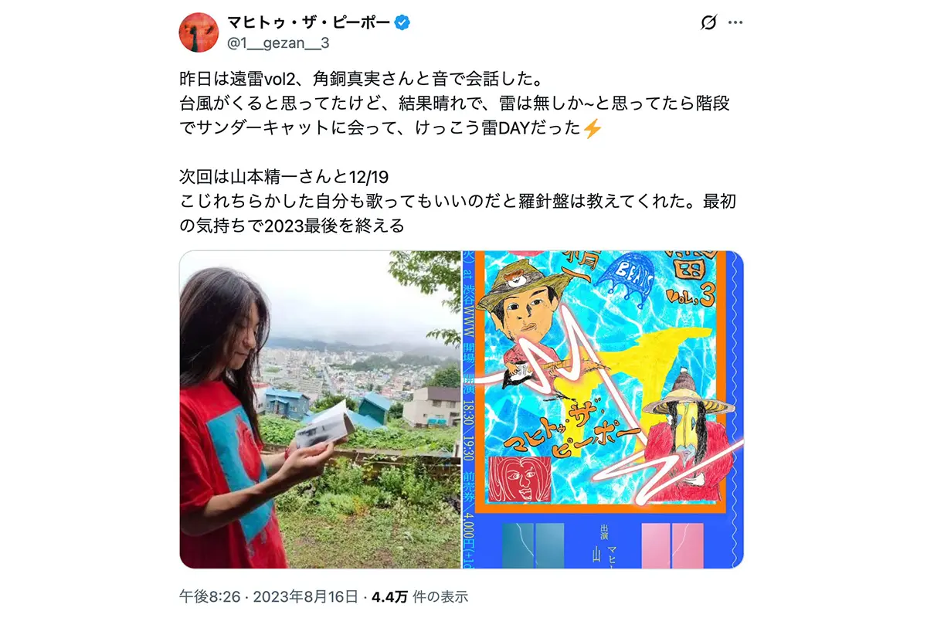The height and width of the screenshot is (618, 927).
Task: Open the 4.4万 件の表示 view count
Action: click(x=420, y=596)
